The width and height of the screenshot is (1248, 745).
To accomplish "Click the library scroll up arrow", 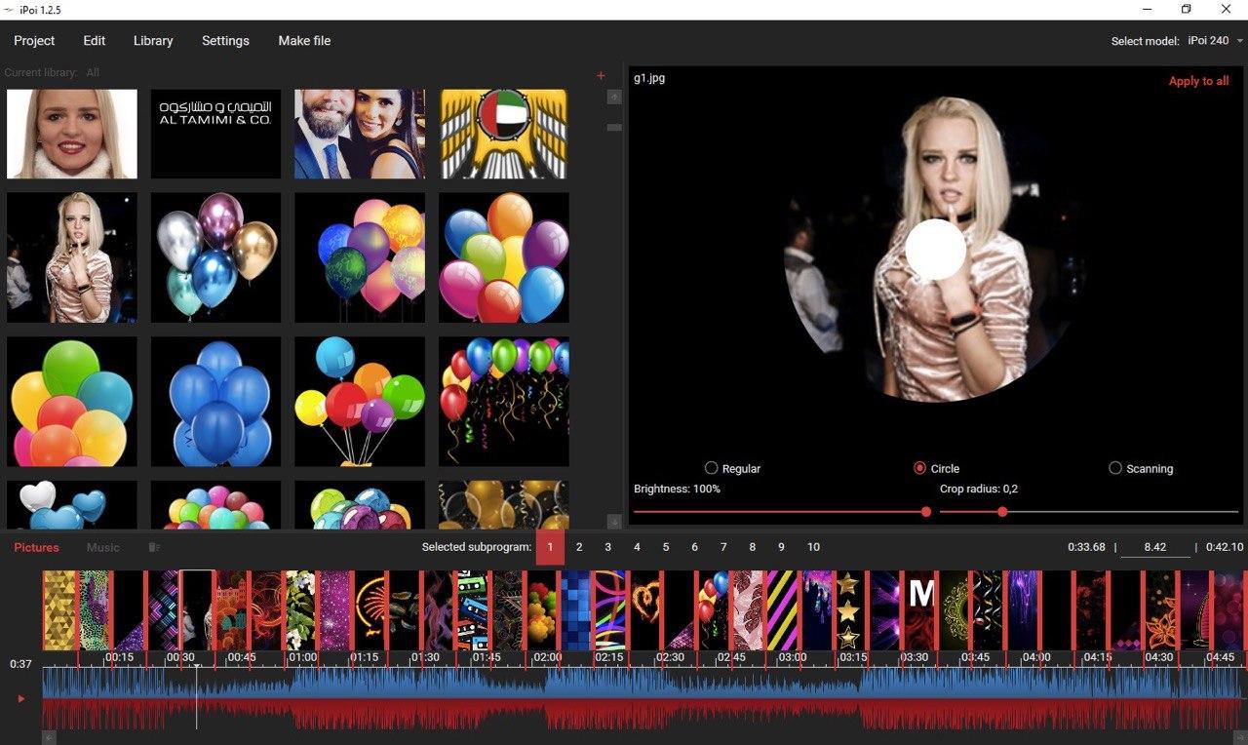I will (614, 97).
